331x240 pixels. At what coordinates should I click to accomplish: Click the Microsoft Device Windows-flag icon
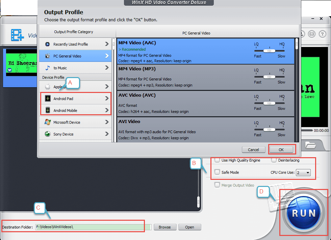tap(48, 122)
